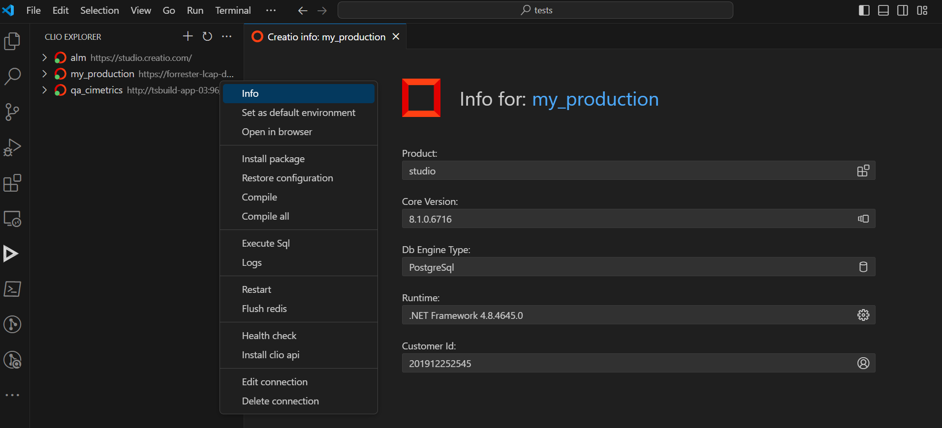942x428 pixels.
Task: Open the Search view icon
Action: [x=12, y=77]
